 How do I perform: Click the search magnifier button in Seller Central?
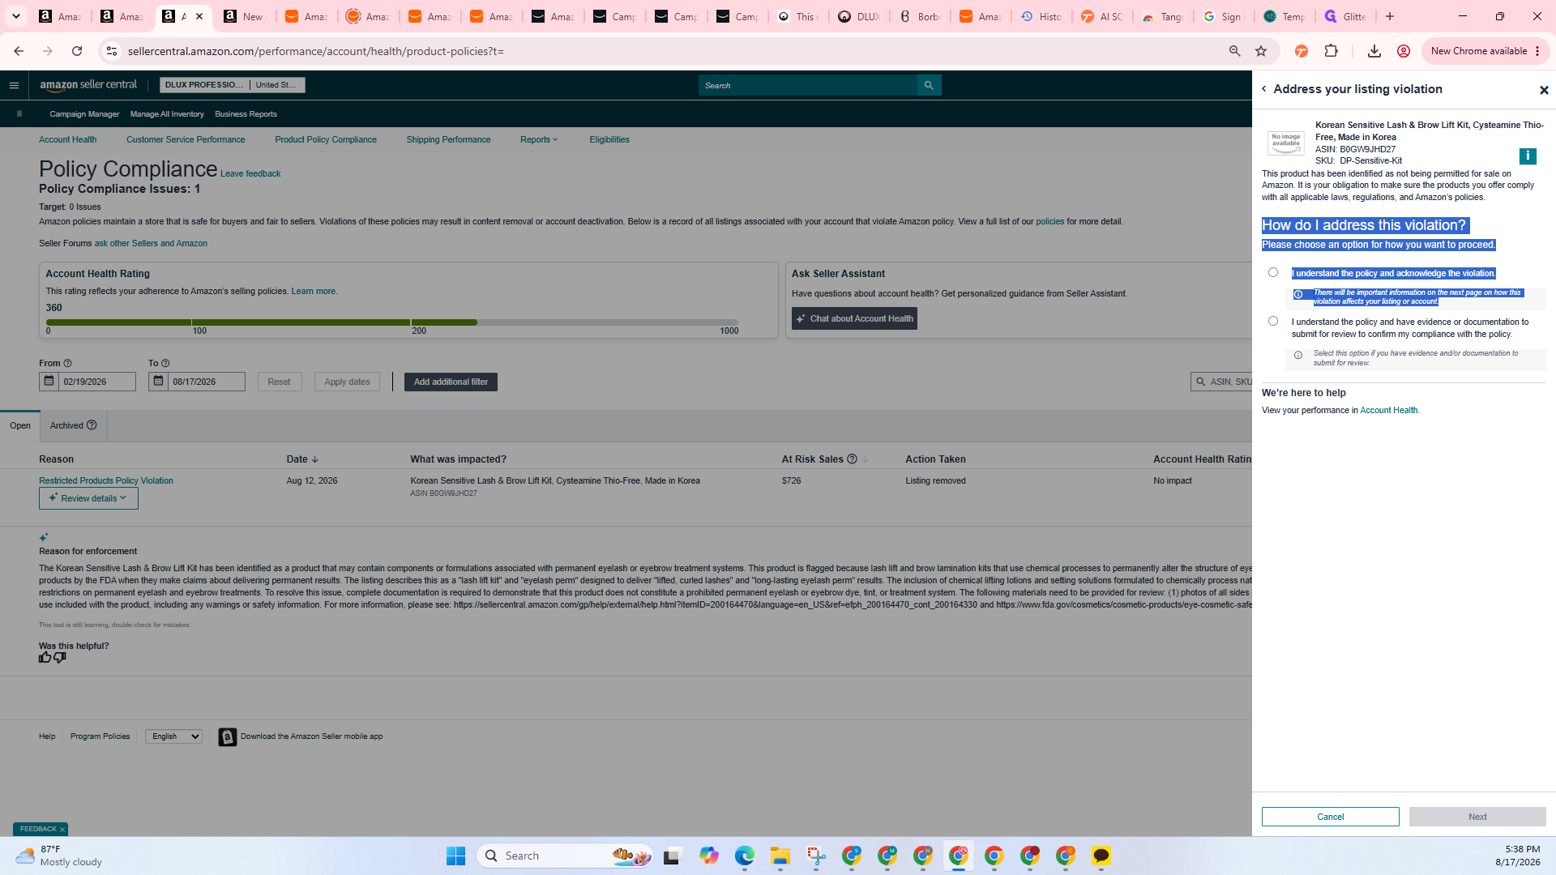pos(929,85)
